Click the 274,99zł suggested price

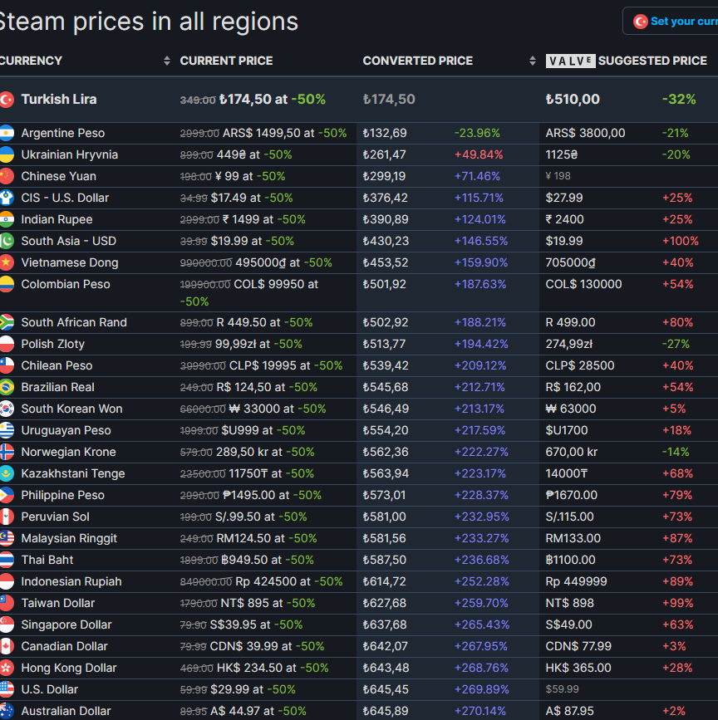(x=568, y=344)
